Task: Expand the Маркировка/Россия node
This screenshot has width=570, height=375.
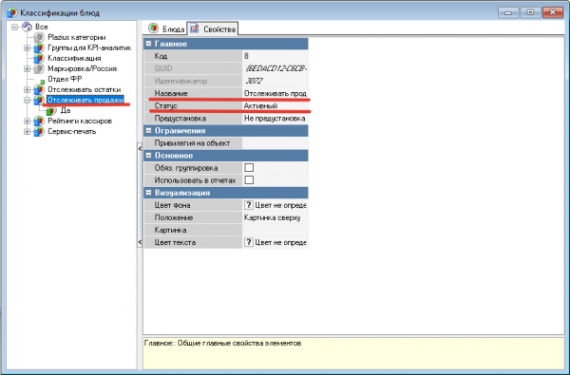Action: coord(28,68)
